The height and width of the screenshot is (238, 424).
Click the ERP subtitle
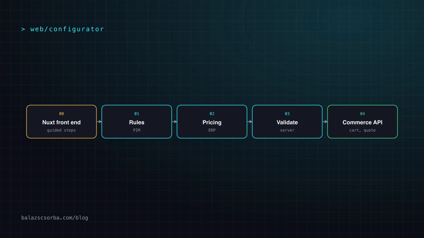coord(212,130)
